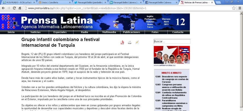This screenshot has width=243, height=111.
Task: Click the date number 12 in banner
Action: 180,22
